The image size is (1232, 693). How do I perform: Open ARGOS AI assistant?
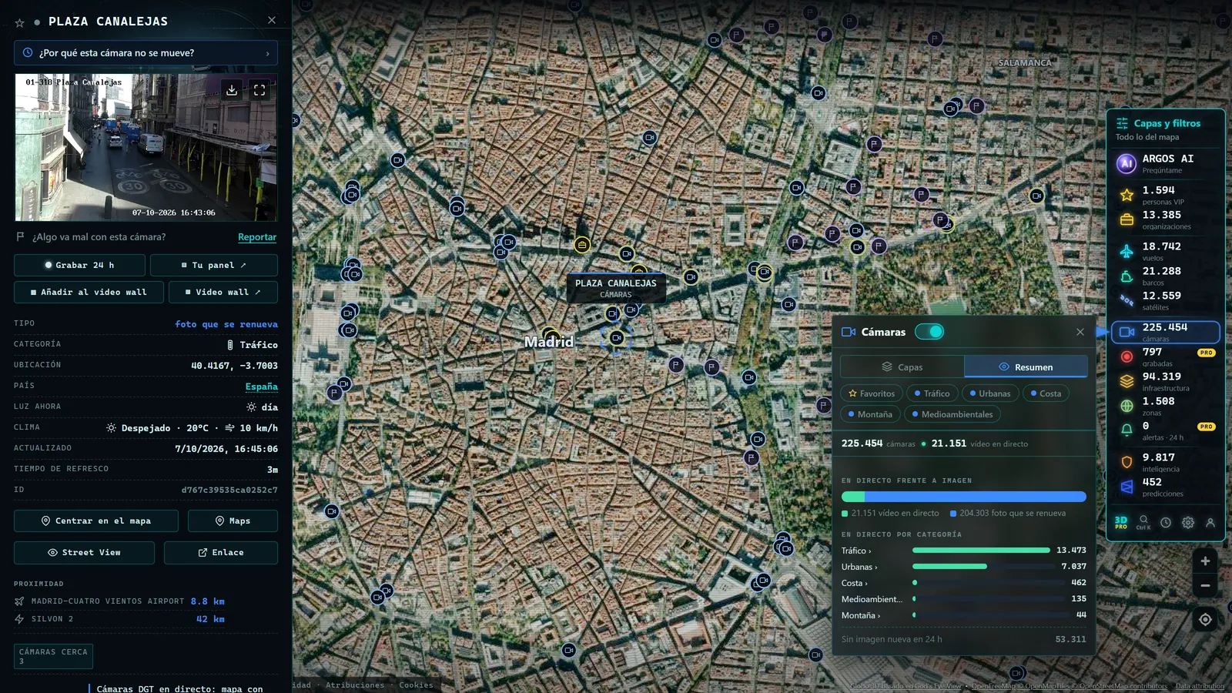1166,163
